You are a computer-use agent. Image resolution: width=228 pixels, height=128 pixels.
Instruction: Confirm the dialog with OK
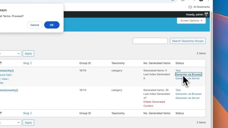(x=52, y=25)
